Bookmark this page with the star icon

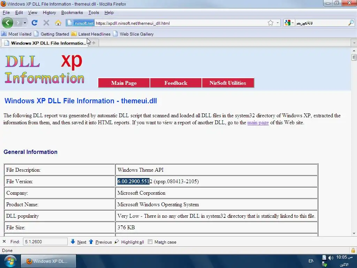click(271, 23)
